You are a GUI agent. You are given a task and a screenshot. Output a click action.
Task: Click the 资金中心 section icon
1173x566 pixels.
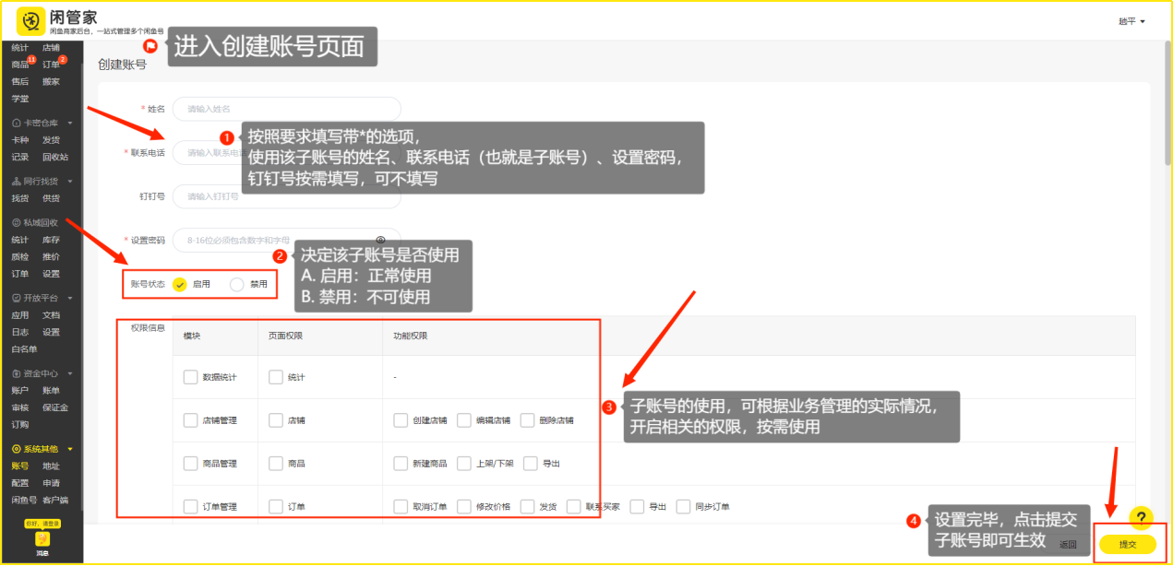(x=17, y=373)
